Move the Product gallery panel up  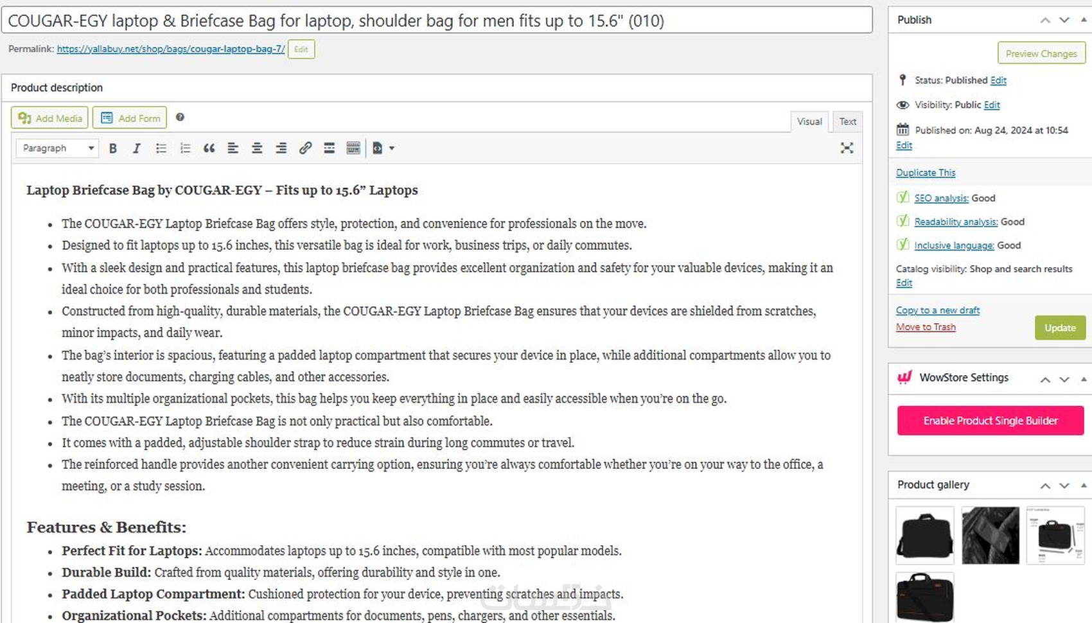(x=1046, y=486)
